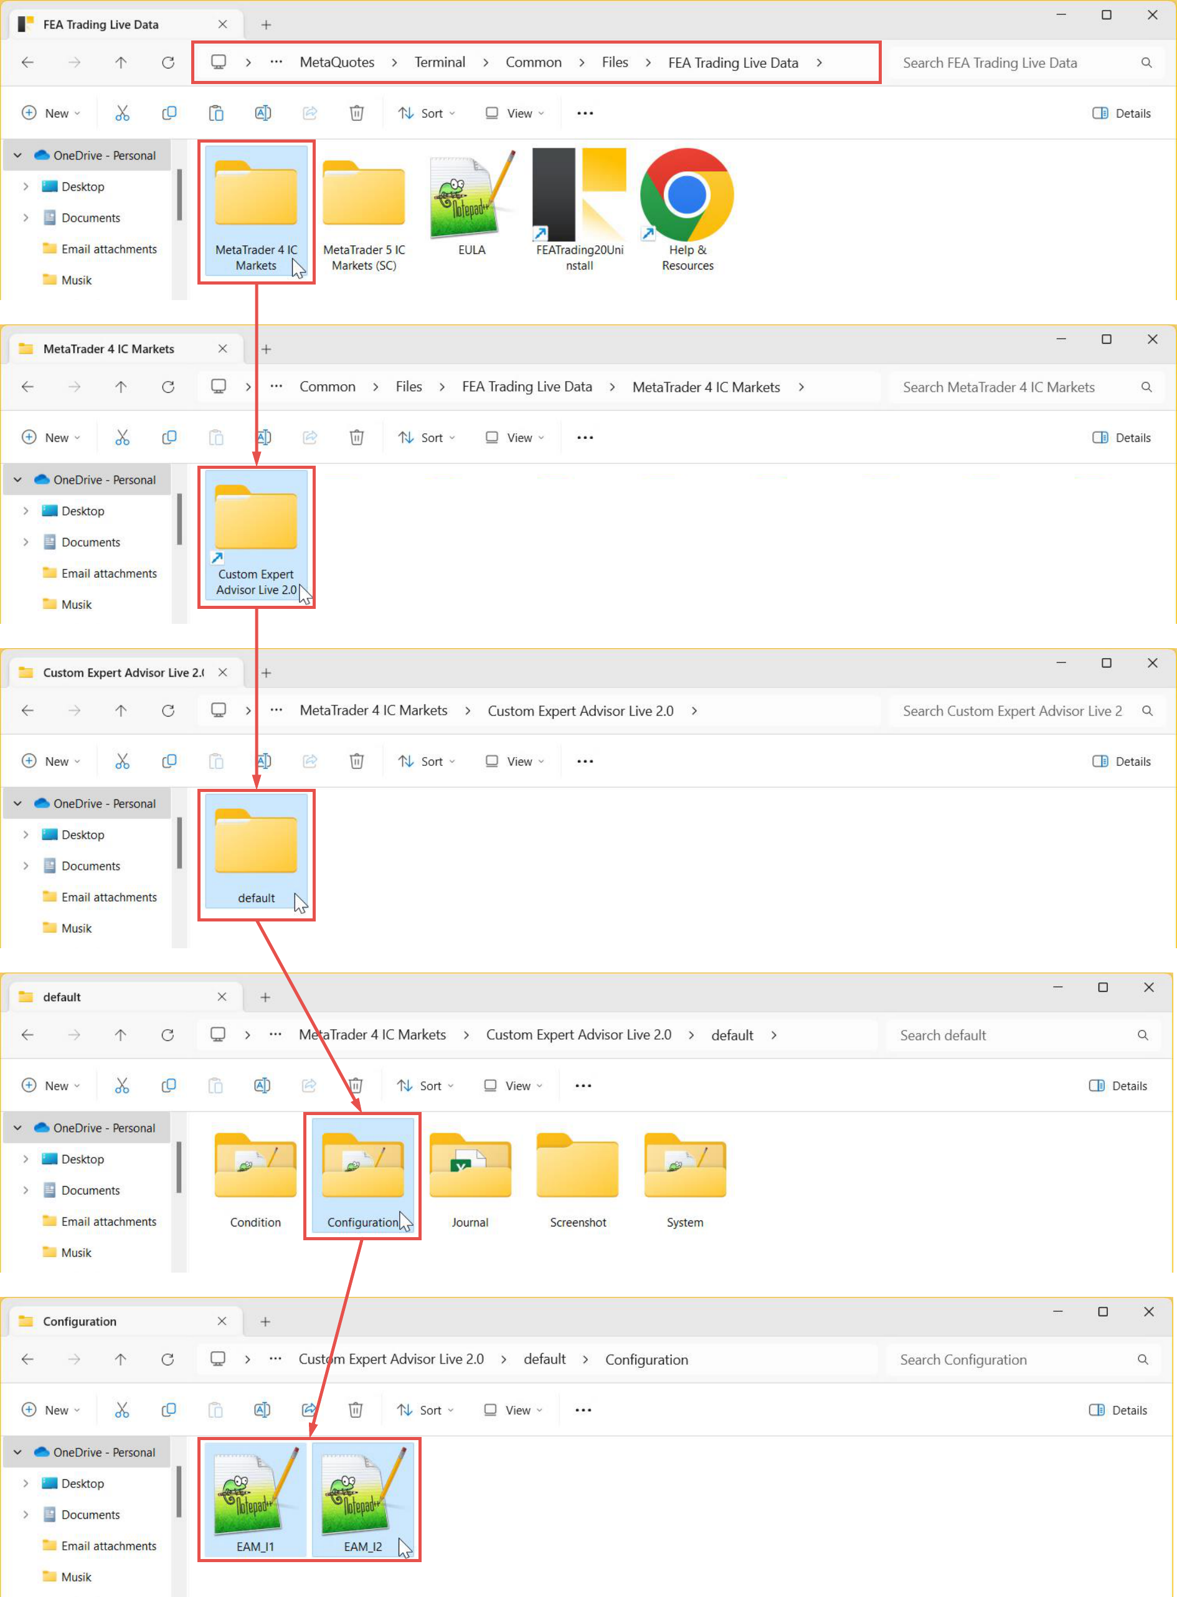Open the Help & Resources Chrome shortcut
This screenshot has height=1597, width=1177.
(x=687, y=210)
